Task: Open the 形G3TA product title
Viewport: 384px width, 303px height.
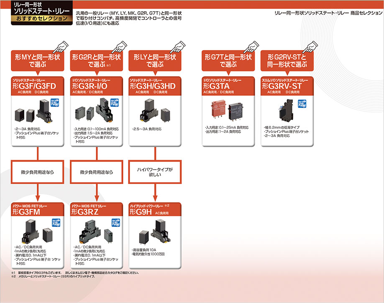Action: coord(216,86)
